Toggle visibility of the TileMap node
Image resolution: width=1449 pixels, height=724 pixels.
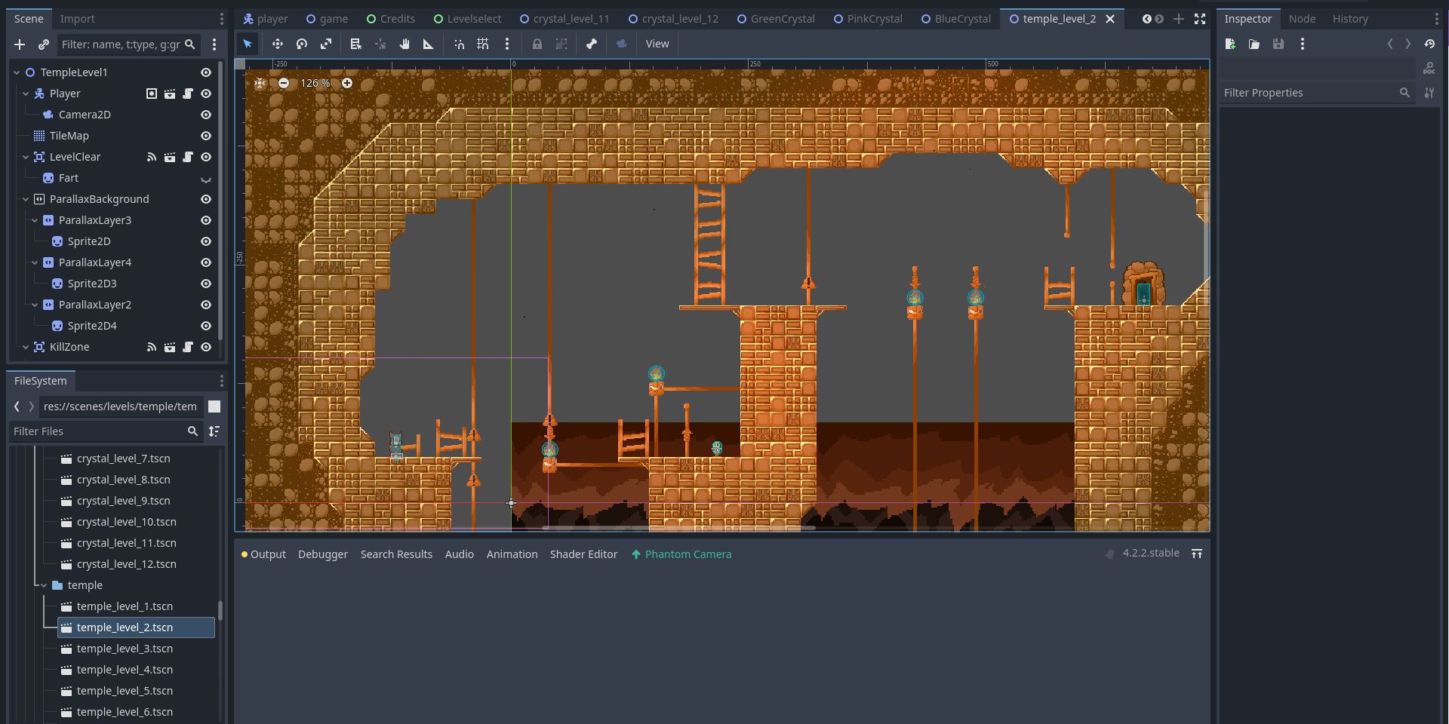[x=206, y=136]
